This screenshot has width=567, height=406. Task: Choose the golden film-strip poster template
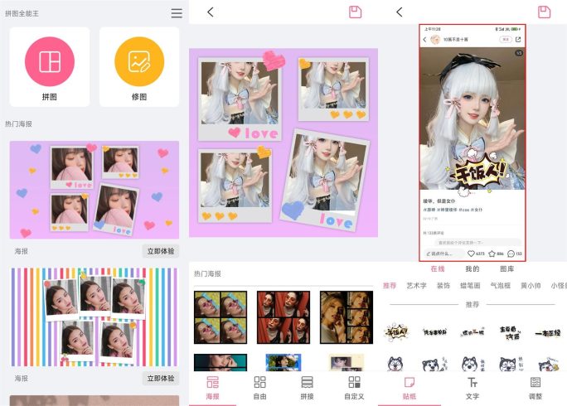pyautogui.click(x=346, y=317)
